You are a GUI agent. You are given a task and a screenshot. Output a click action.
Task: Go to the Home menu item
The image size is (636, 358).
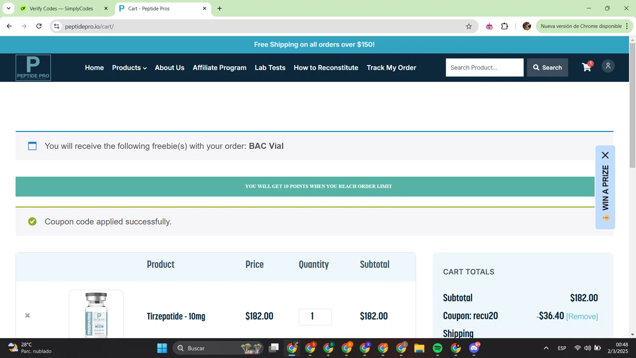[x=94, y=67]
